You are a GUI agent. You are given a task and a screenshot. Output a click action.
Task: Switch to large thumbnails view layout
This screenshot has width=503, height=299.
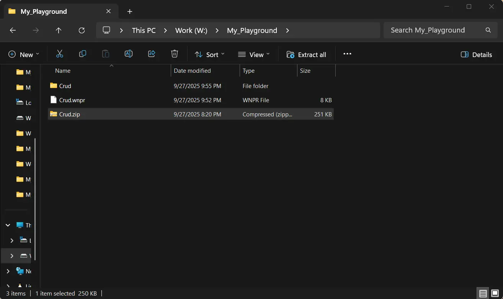click(x=495, y=294)
